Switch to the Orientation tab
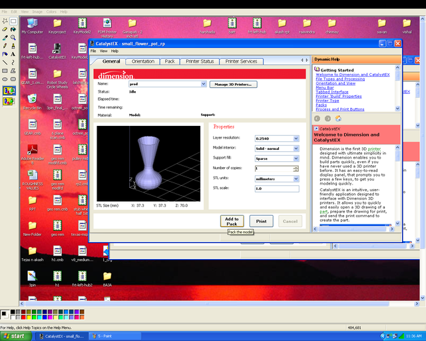426x341 pixels. coord(143,61)
